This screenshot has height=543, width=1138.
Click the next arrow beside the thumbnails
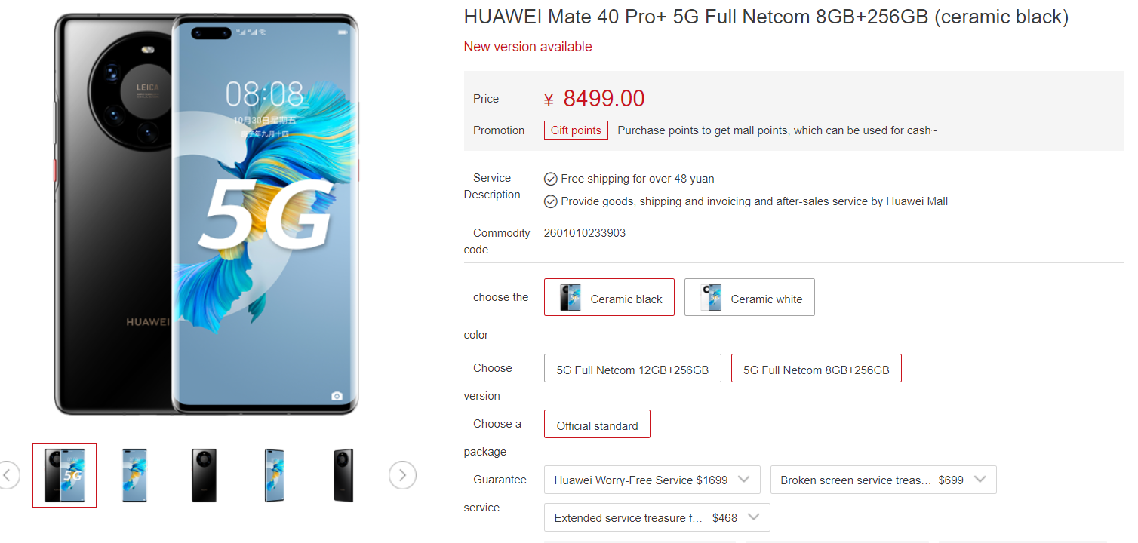pos(402,475)
